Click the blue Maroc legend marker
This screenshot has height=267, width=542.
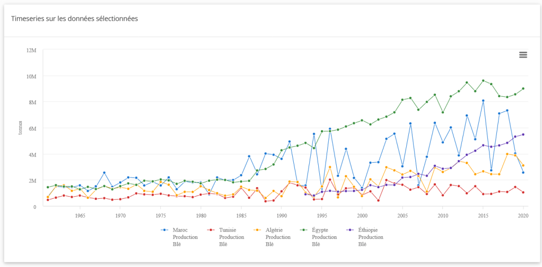point(165,230)
